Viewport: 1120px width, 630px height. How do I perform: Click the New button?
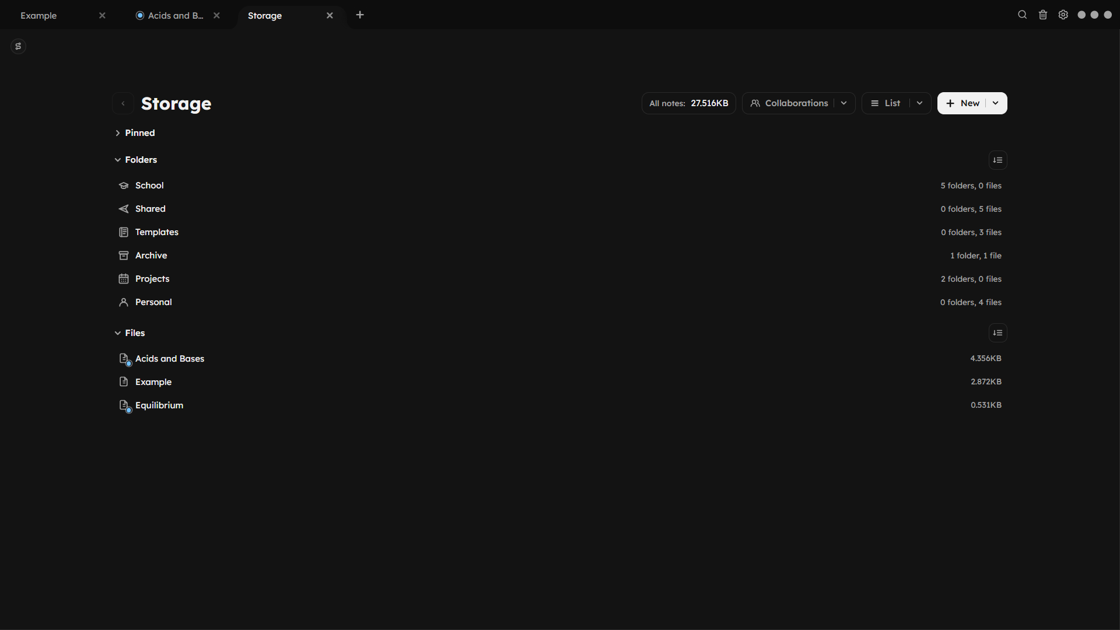(964, 103)
